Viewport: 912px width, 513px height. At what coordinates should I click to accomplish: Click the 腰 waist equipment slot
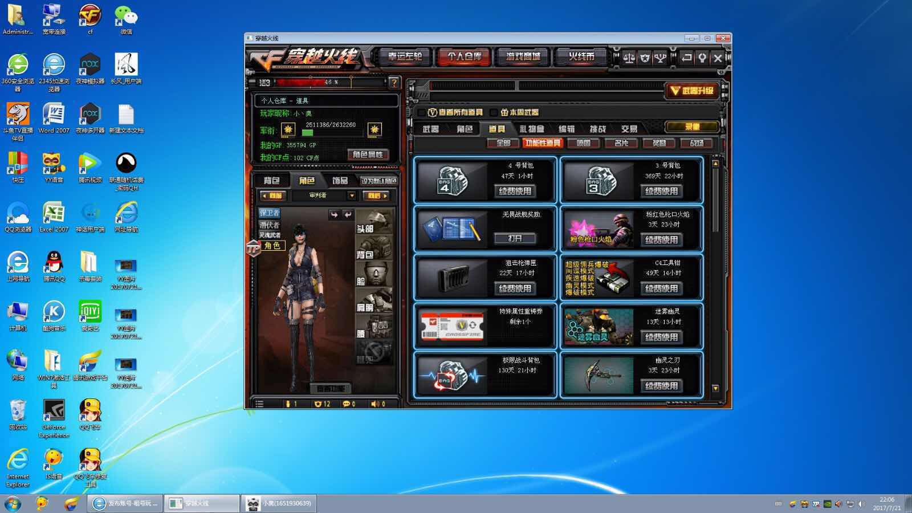374,327
